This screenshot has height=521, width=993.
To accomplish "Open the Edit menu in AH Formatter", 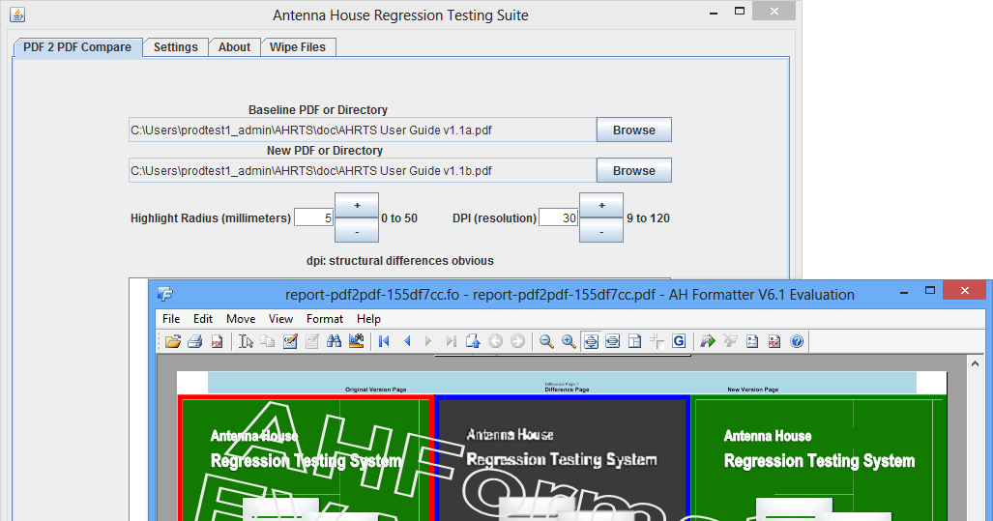I will tap(203, 319).
